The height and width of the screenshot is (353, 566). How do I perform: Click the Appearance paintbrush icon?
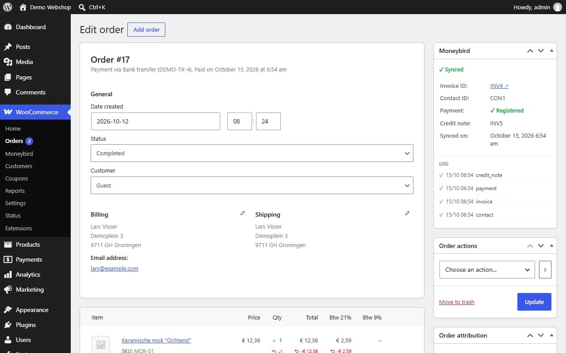pyautogui.click(x=8, y=310)
